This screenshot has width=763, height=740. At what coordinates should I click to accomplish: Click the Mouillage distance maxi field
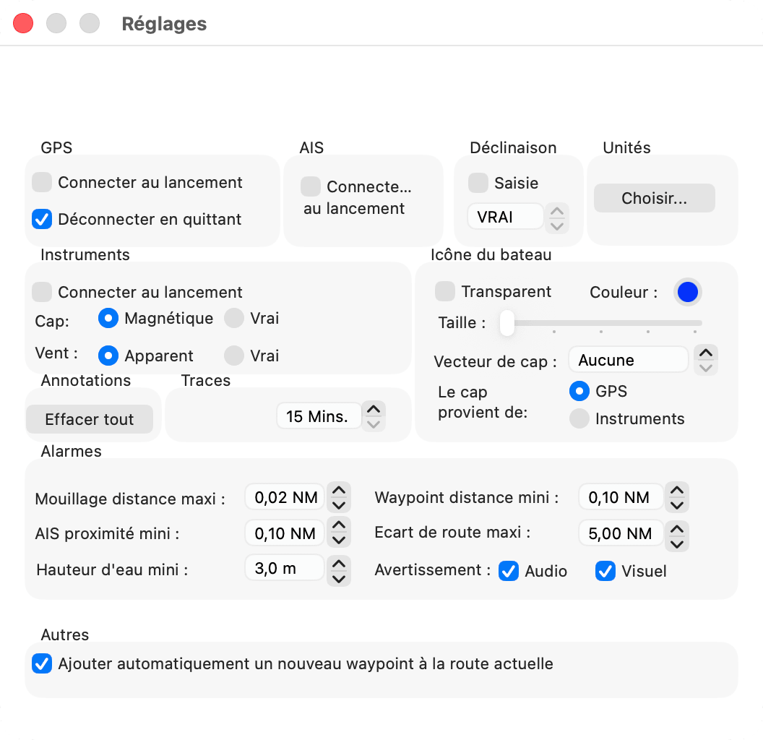click(285, 497)
